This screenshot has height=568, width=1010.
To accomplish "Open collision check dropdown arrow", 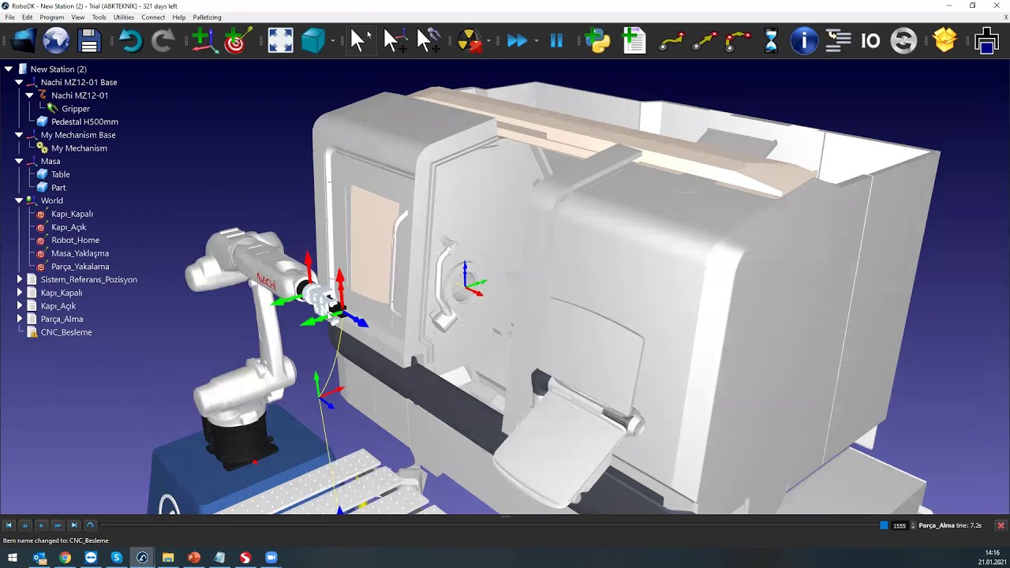I will (488, 41).
